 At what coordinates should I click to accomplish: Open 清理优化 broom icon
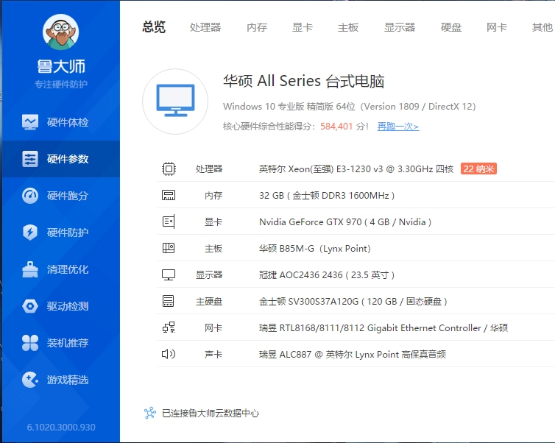pos(30,269)
